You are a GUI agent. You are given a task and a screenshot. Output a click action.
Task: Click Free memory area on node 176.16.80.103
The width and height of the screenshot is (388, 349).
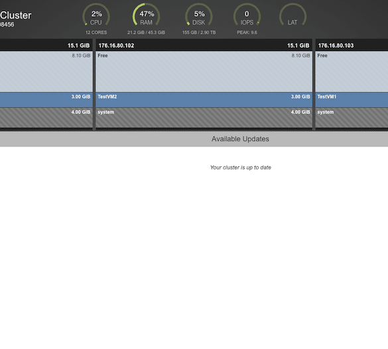352,72
